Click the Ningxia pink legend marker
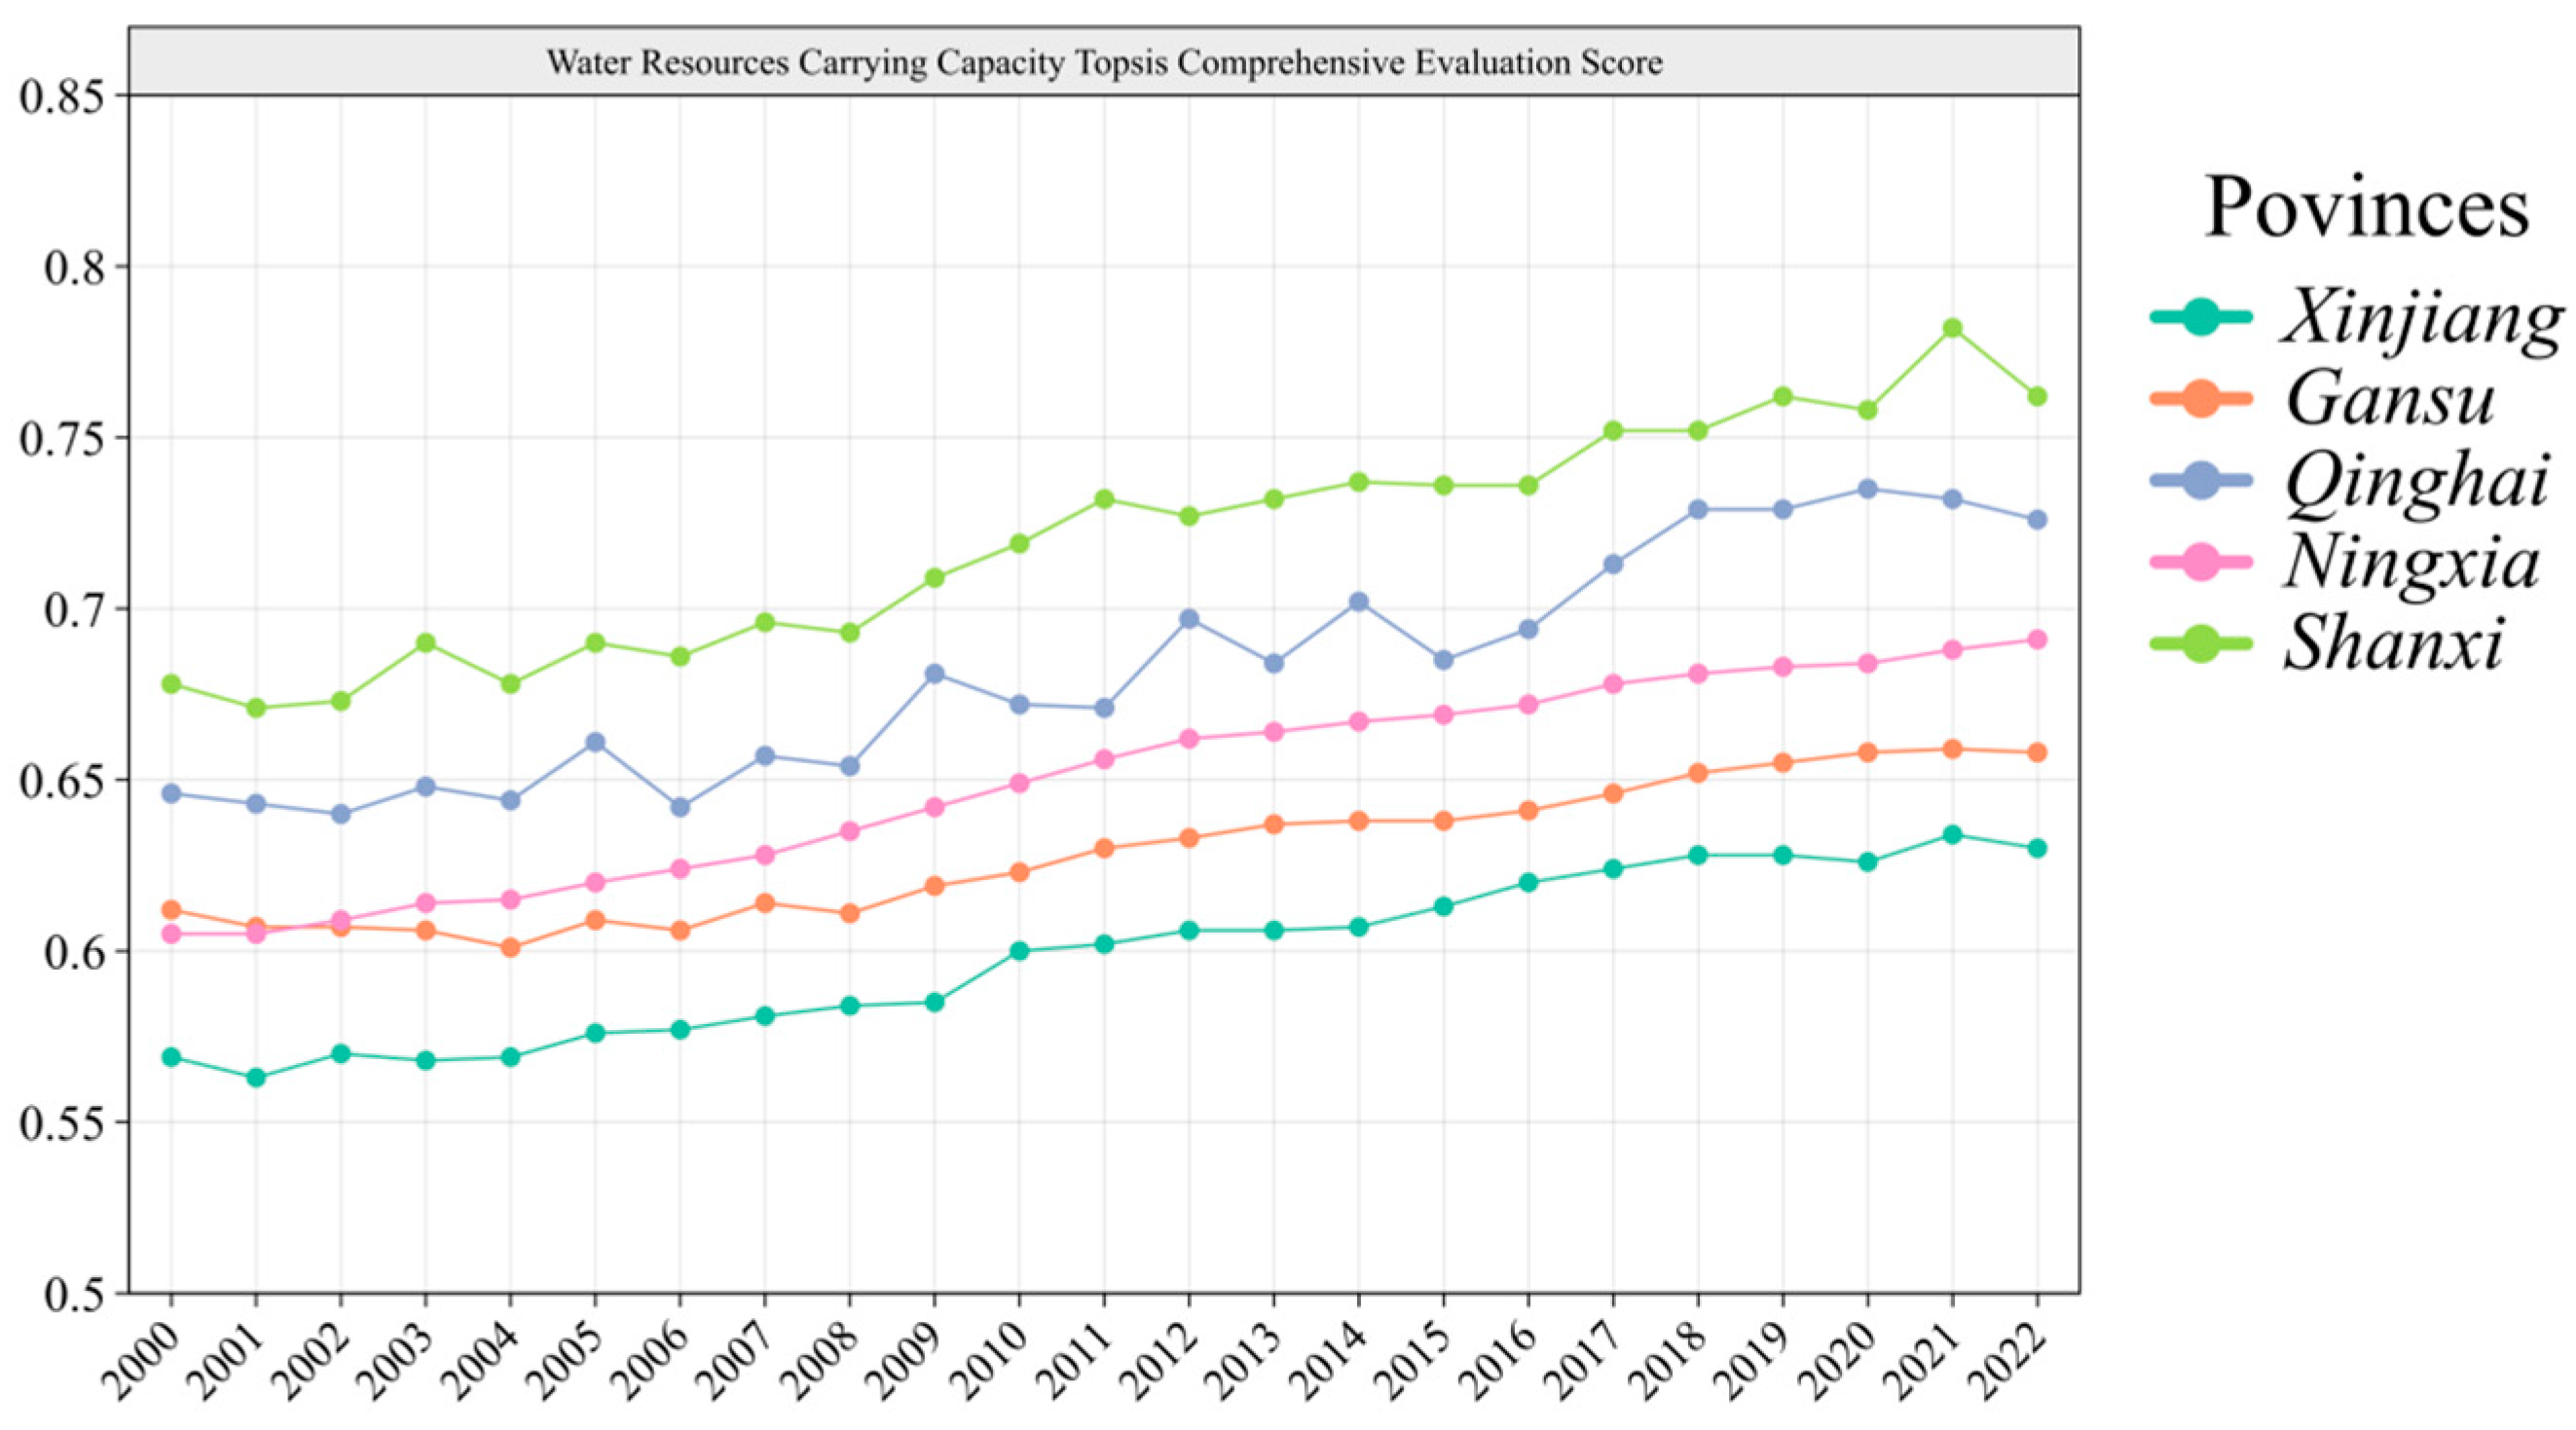 click(x=2201, y=563)
